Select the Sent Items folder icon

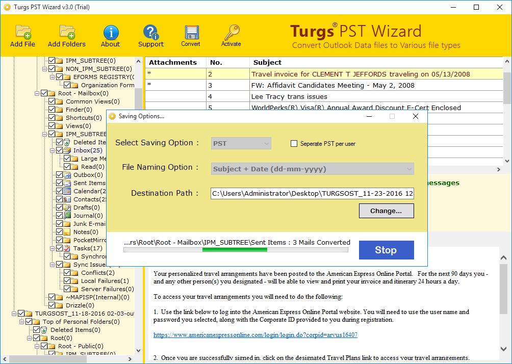point(67,183)
